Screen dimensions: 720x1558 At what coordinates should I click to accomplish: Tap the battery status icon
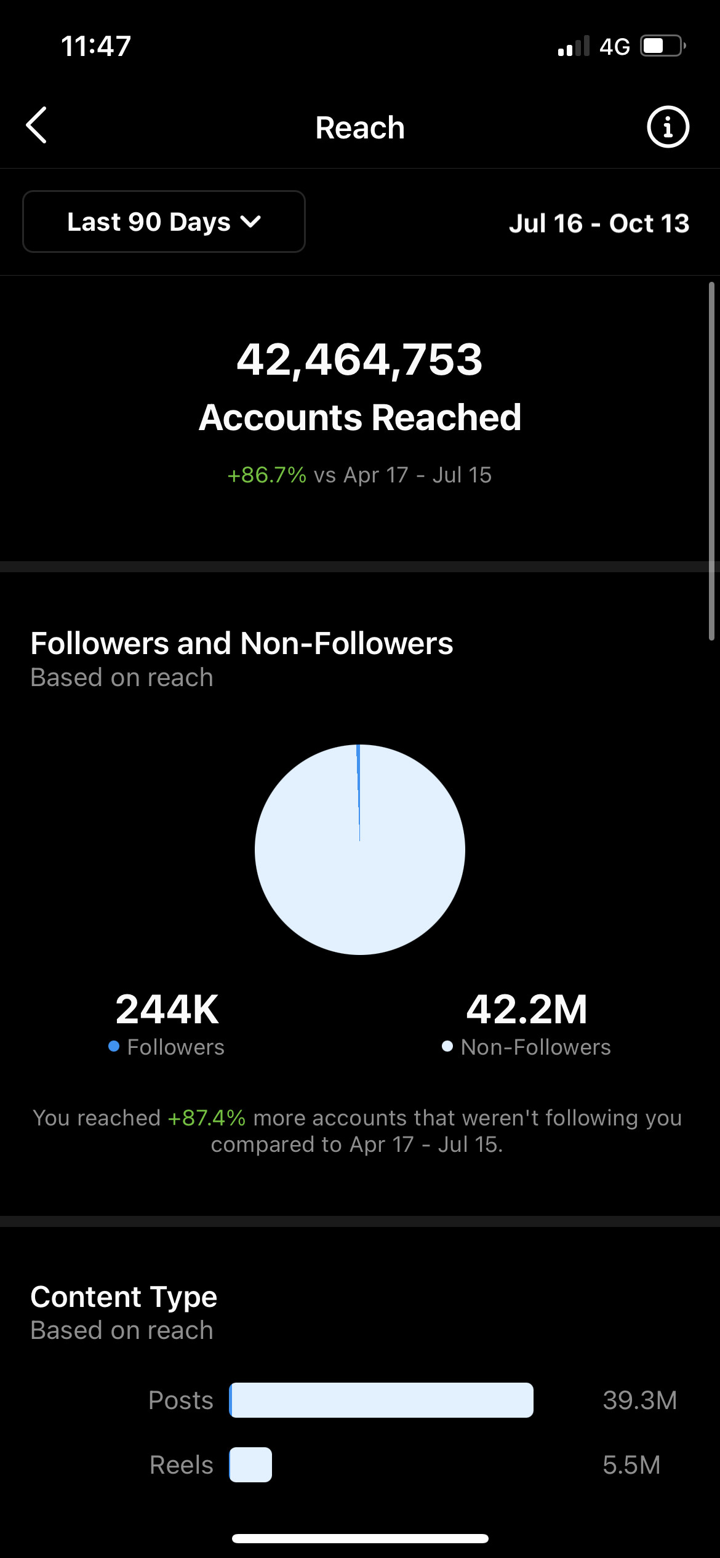pos(663,46)
